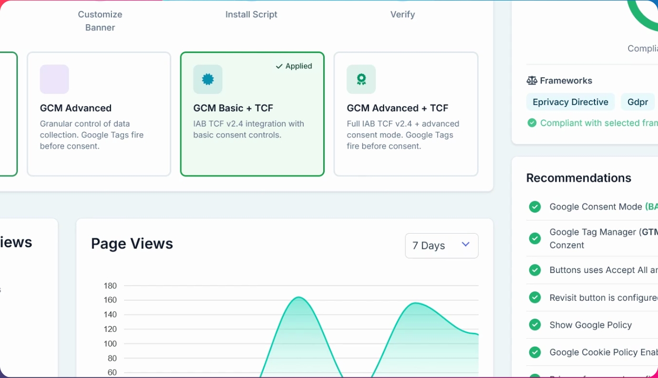This screenshot has height=378, width=658.
Task: Select the GCM Basic + TCF card
Action: click(252, 114)
